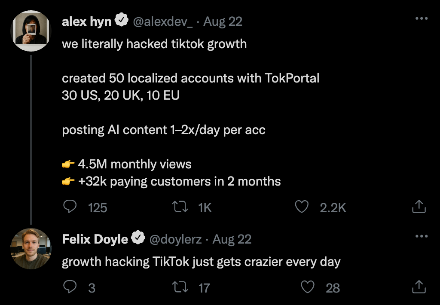Open Felix Doyle's reply via its Aug 22 timestamp
440x305 pixels.
click(x=232, y=239)
